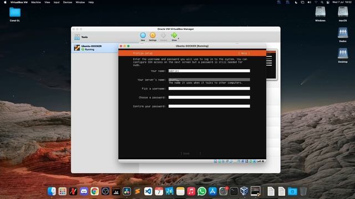Open DaVinci Resolve from the dock
This screenshot has height=199, width=355.
pyautogui.click(x=127, y=191)
